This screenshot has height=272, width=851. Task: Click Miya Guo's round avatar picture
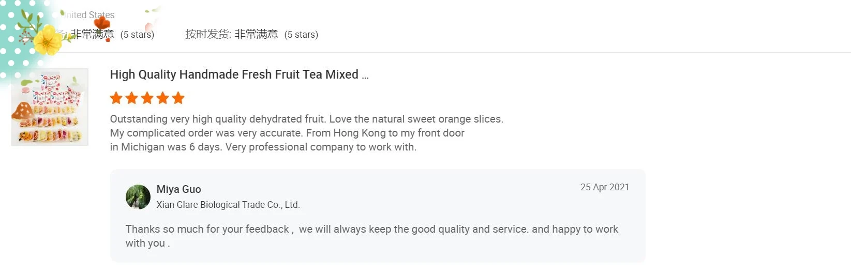[138, 197]
